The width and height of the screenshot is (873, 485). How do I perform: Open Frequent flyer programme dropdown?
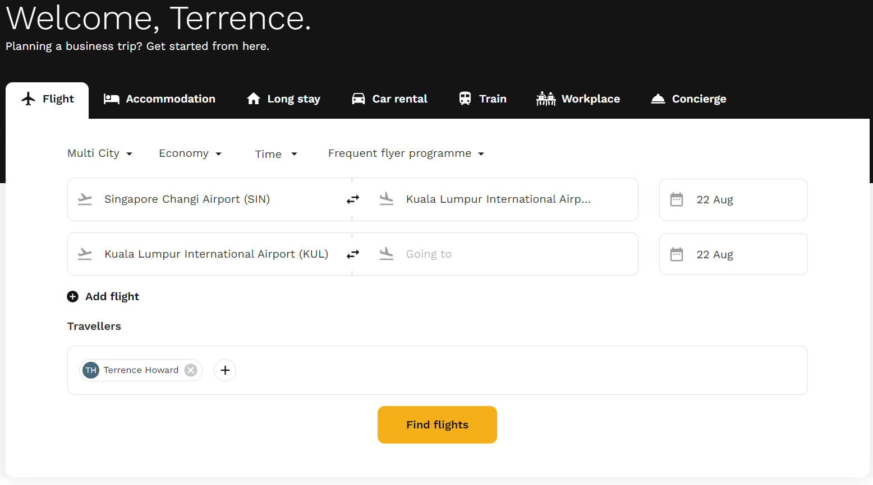tap(406, 153)
